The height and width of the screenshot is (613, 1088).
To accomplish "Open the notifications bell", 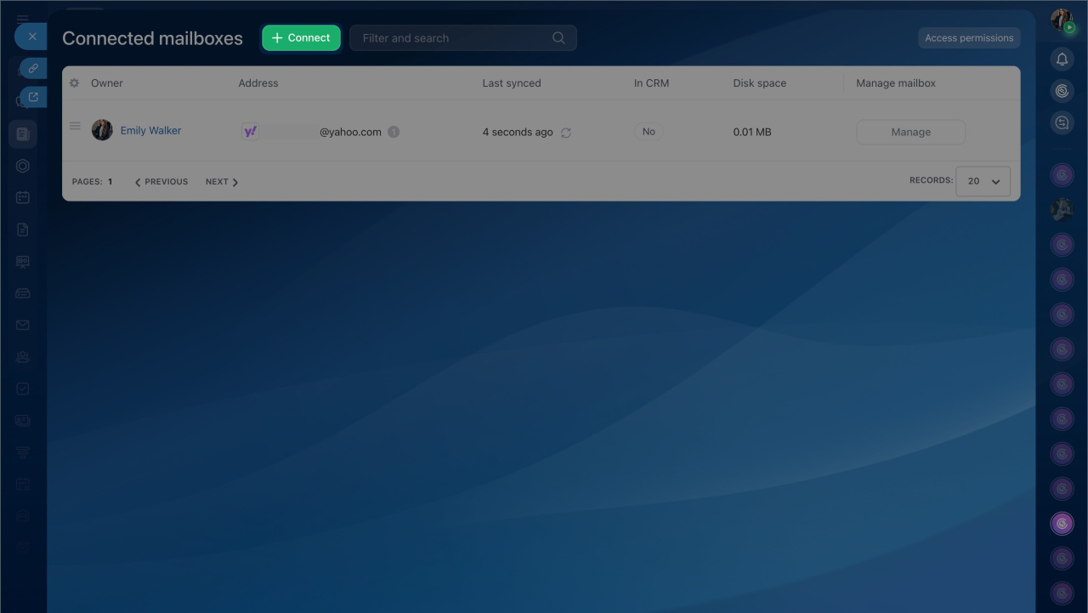I will 1062,59.
